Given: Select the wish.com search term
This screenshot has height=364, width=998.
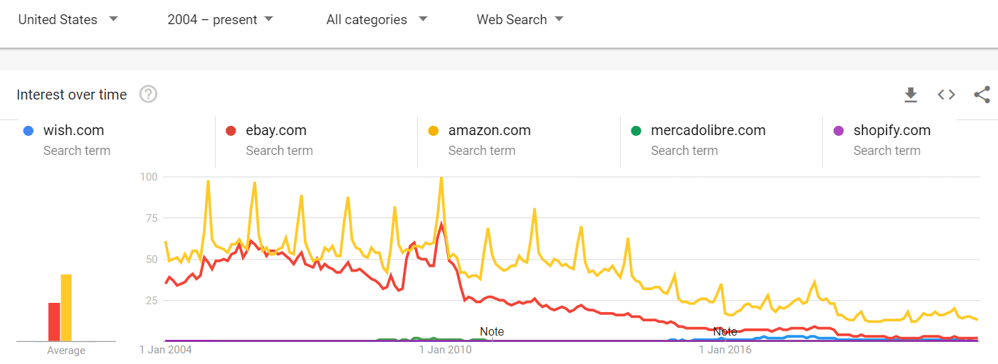Looking at the screenshot, I should point(73,131).
